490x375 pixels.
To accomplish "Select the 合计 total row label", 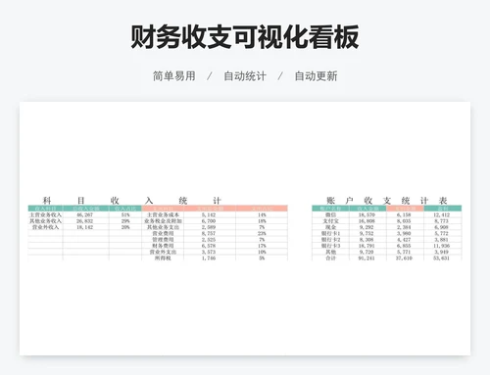I will tap(330, 258).
